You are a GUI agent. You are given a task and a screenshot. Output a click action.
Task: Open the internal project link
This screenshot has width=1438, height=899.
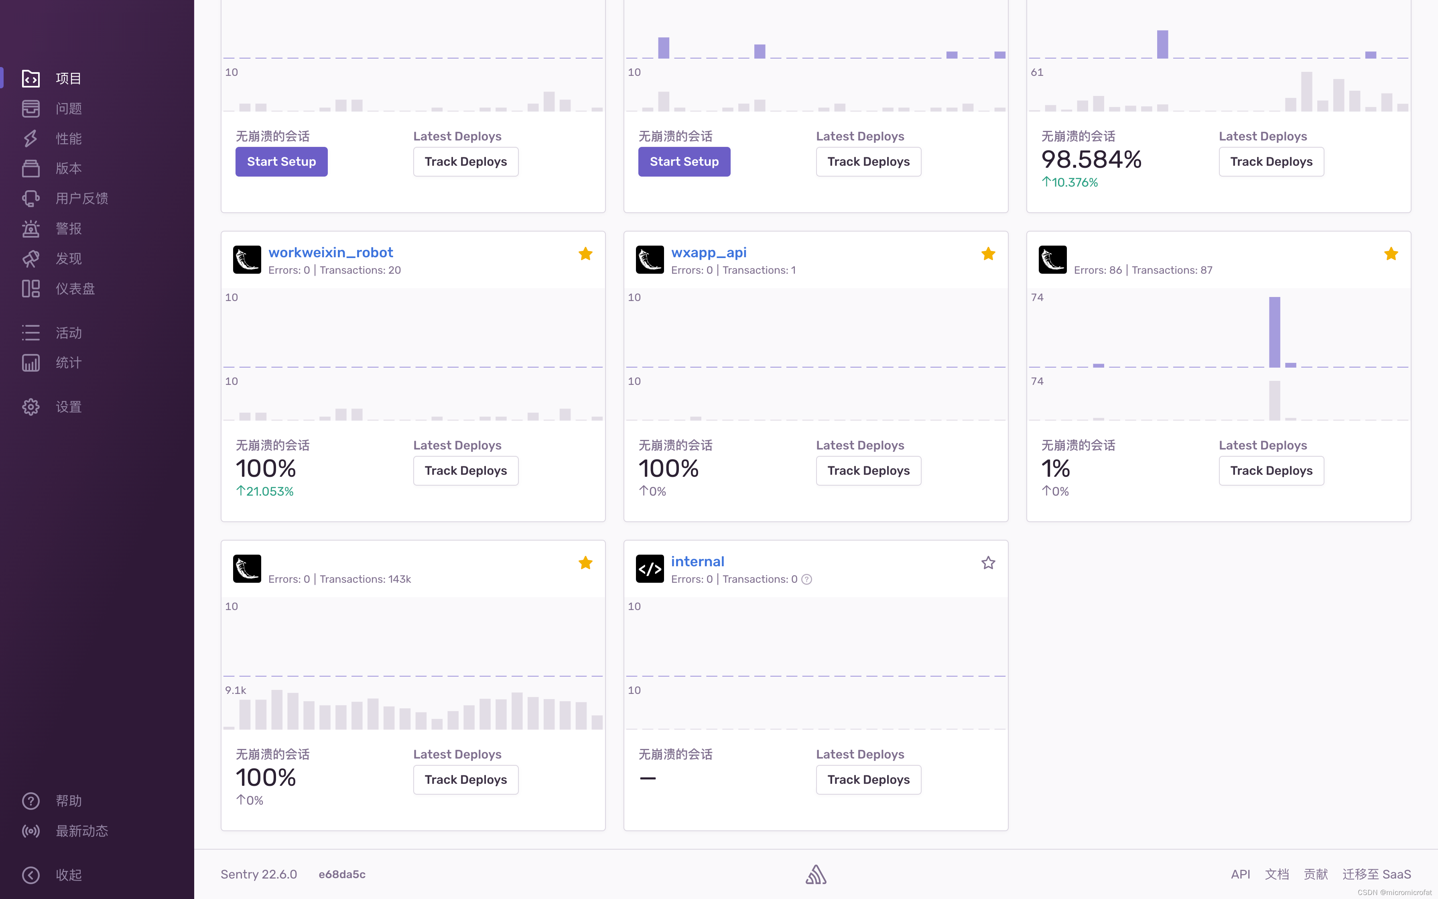pyautogui.click(x=698, y=561)
